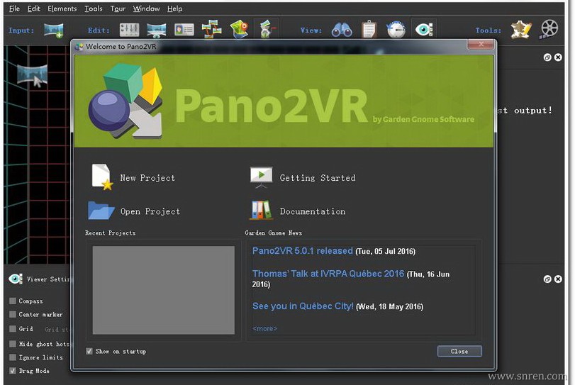Toggle Hide ghost hotspots checkbox
The height and width of the screenshot is (385, 575).
(13, 344)
